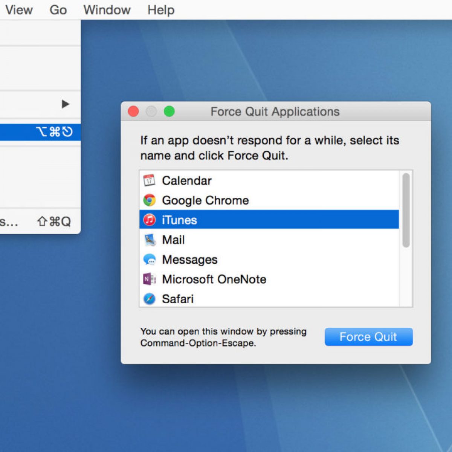
Task: Click the application list scrollbar
Action: click(x=406, y=210)
